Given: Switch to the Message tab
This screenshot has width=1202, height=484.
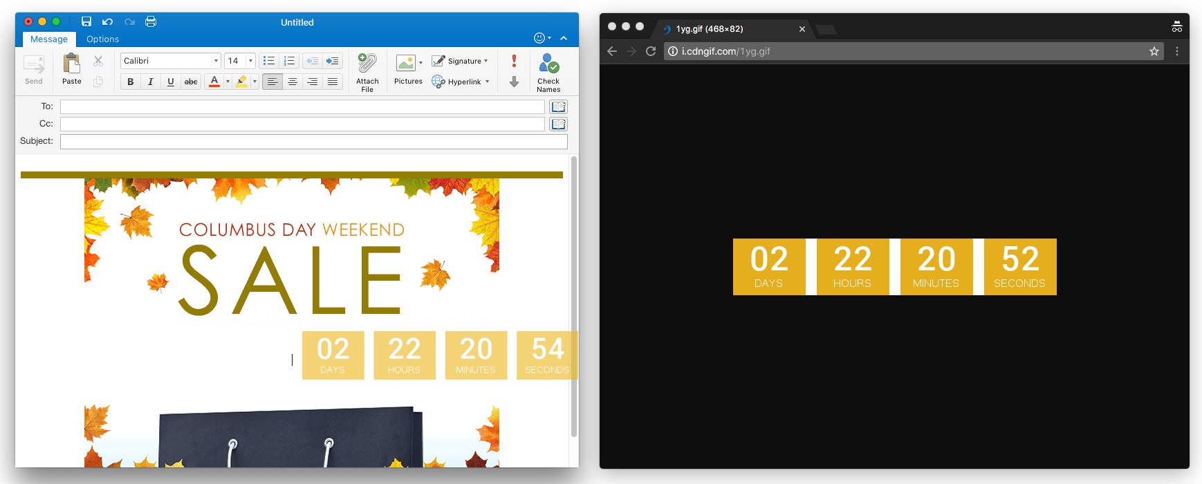Looking at the screenshot, I should (49, 39).
